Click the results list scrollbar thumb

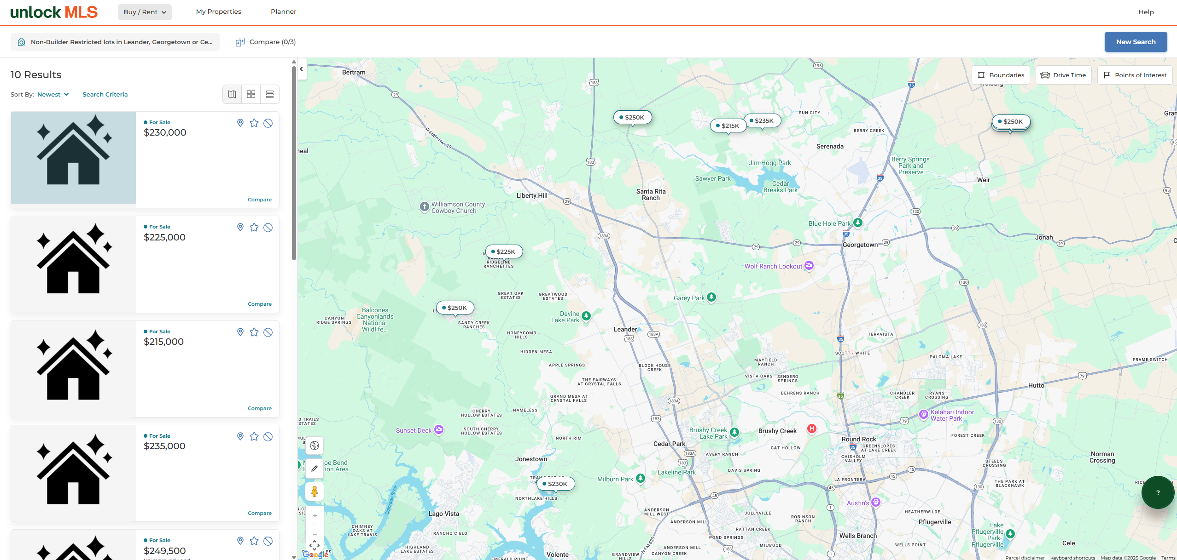coord(294,163)
